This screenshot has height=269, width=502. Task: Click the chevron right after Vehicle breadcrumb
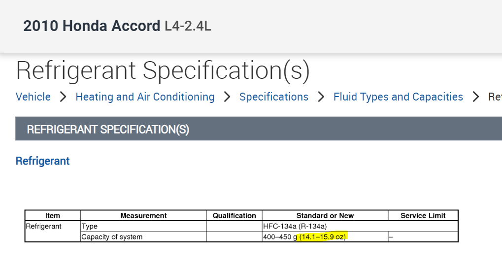63,97
